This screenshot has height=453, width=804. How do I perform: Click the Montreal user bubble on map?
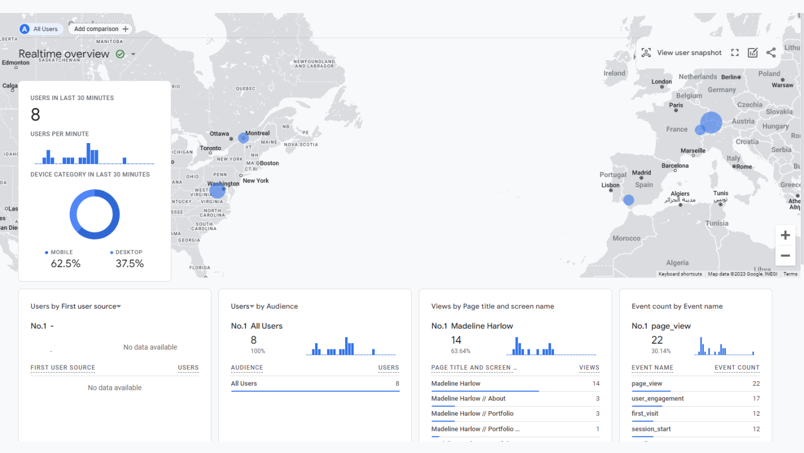tap(243, 138)
